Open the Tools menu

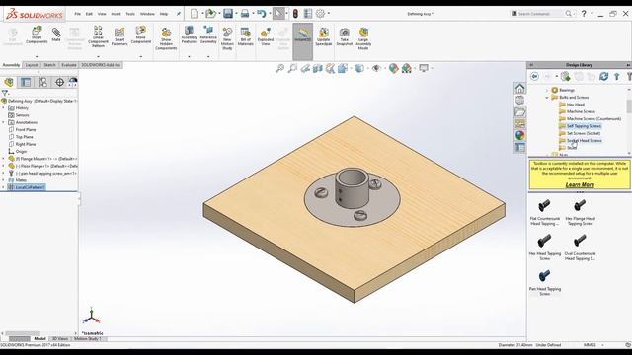click(130, 14)
